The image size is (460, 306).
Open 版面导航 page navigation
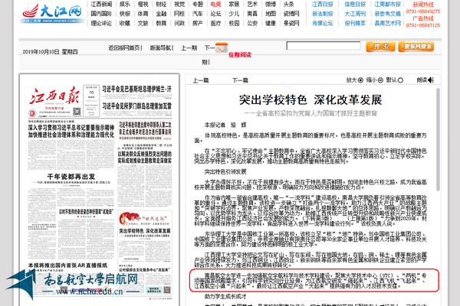click(162, 48)
